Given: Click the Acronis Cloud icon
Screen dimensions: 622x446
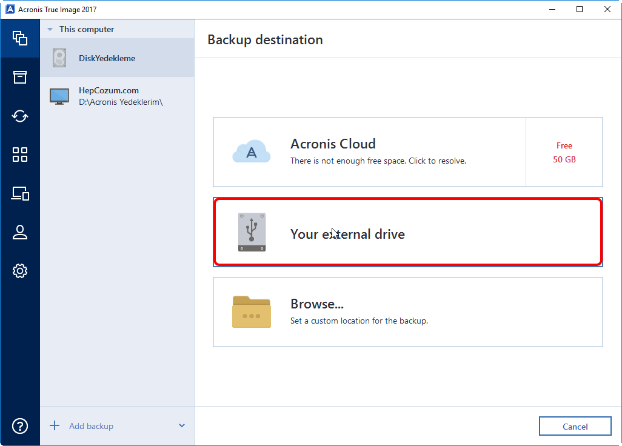Looking at the screenshot, I should [x=252, y=152].
